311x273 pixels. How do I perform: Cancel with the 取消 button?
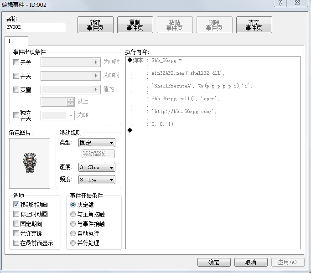point(251,263)
